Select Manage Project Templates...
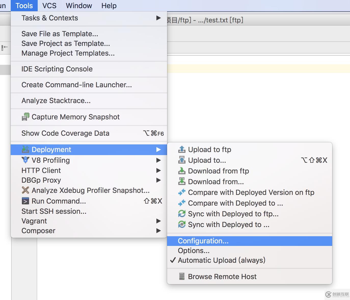350x300 pixels. [89, 53]
